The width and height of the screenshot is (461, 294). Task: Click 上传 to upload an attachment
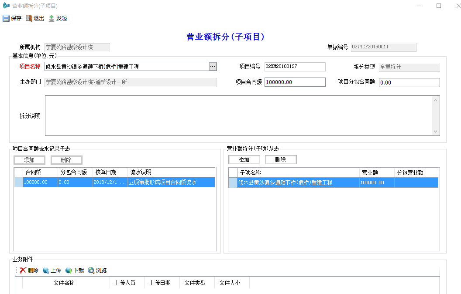click(x=52, y=270)
